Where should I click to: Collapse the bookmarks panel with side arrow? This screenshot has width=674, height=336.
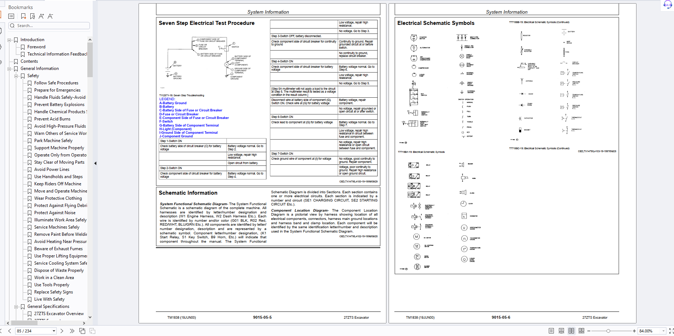(95, 163)
